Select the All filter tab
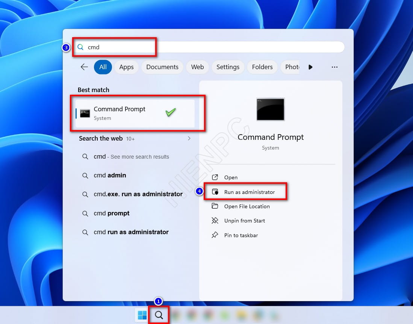The width and height of the screenshot is (413, 324). point(103,67)
